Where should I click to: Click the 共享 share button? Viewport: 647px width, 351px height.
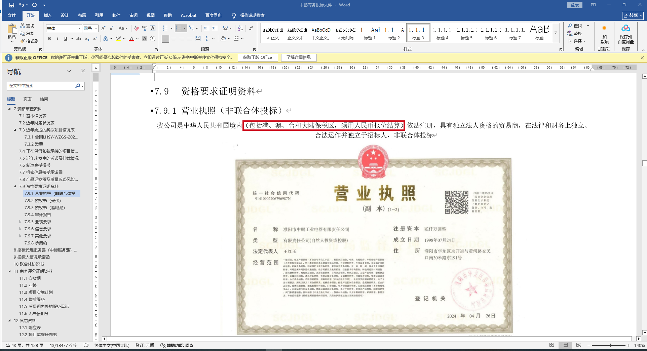click(633, 15)
